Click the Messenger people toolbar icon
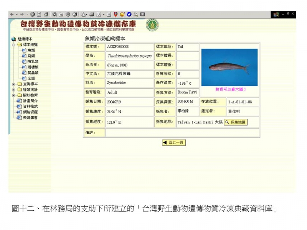 coord(136,14)
